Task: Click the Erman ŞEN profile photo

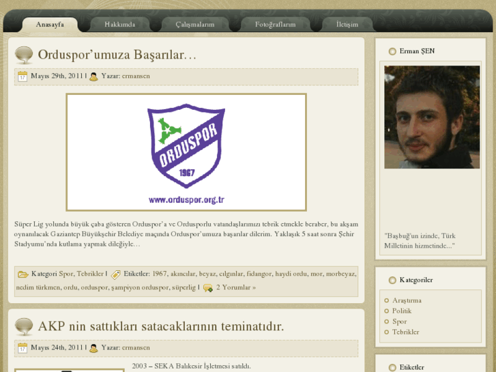Action: pyautogui.click(x=432, y=117)
